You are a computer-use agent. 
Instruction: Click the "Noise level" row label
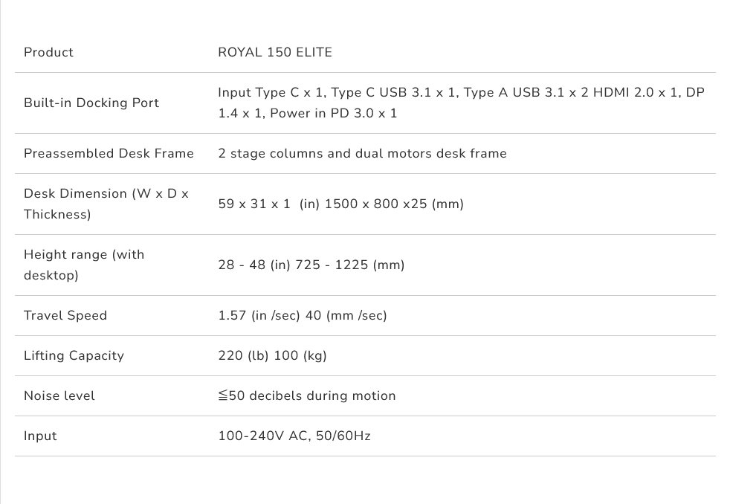pos(59,395)
